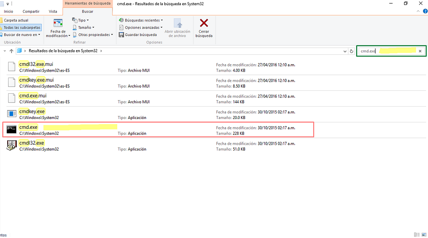Expand the Tipo dropdown
This screenshot has width=428, height=238.
(88, 20)
